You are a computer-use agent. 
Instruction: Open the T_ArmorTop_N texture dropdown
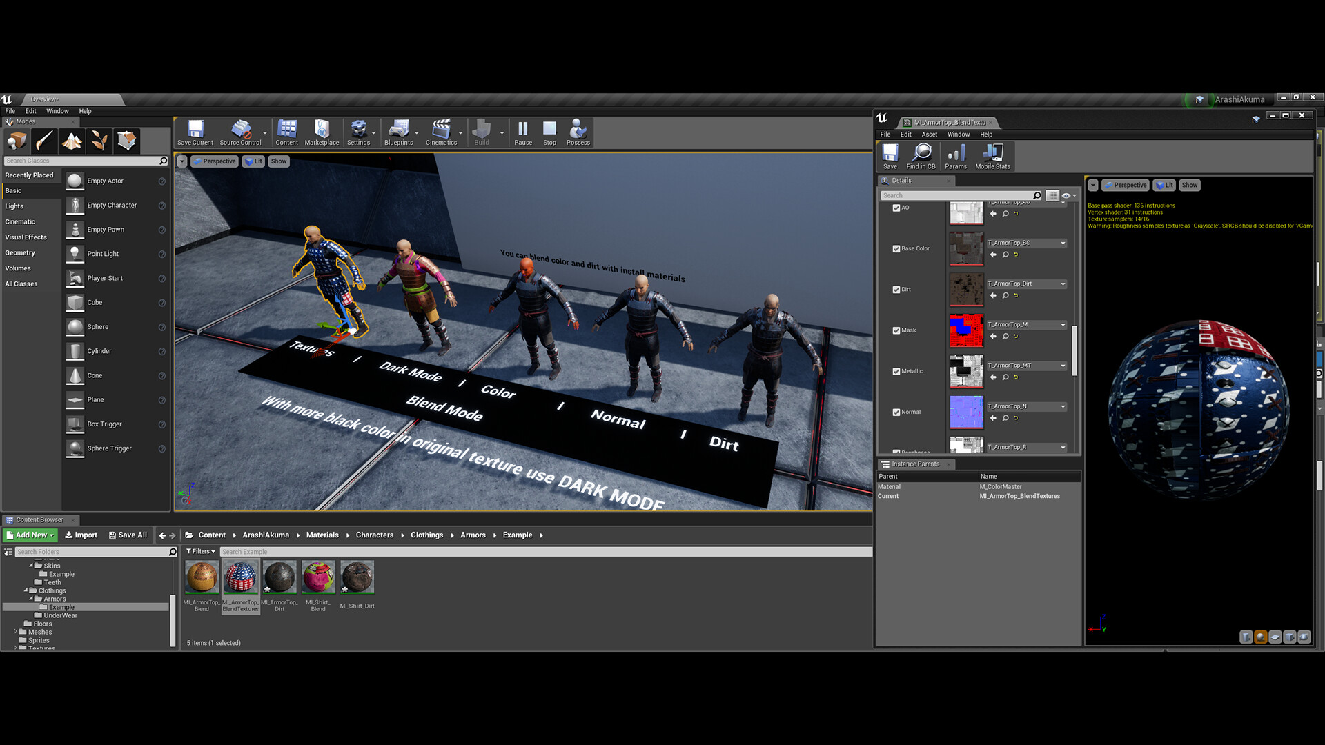1027,406
